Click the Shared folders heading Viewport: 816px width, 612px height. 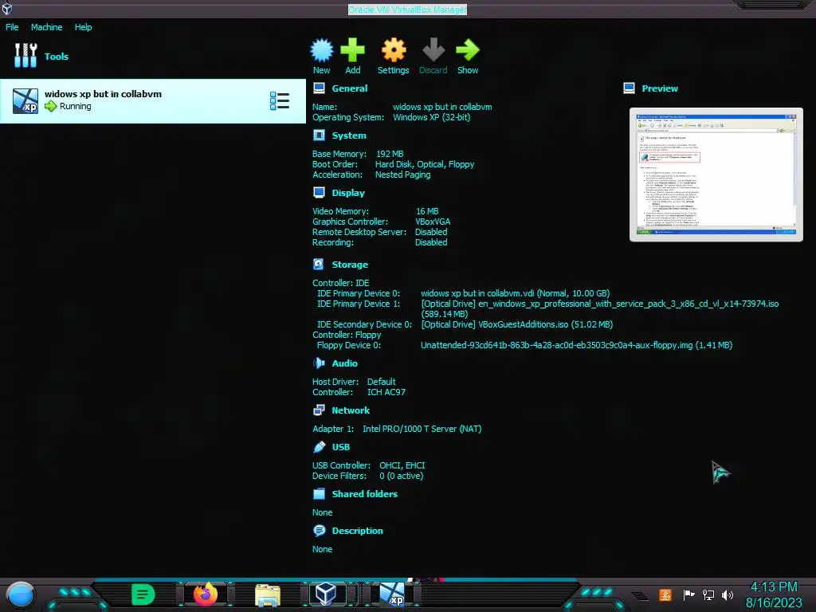[365, 494]
